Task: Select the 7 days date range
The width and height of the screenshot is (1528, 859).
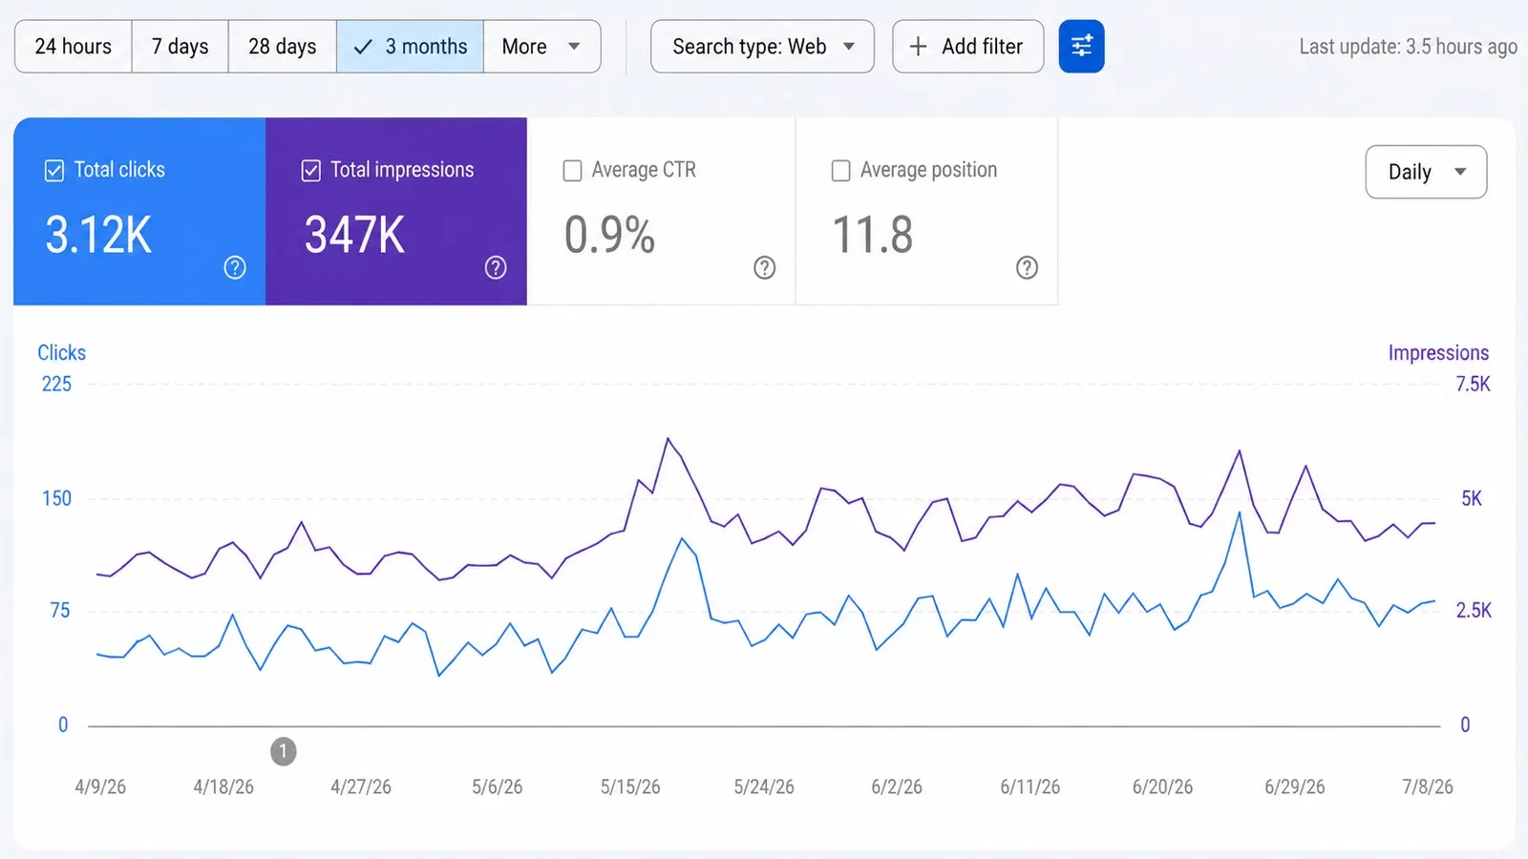Action: click(x=180, y=46)
